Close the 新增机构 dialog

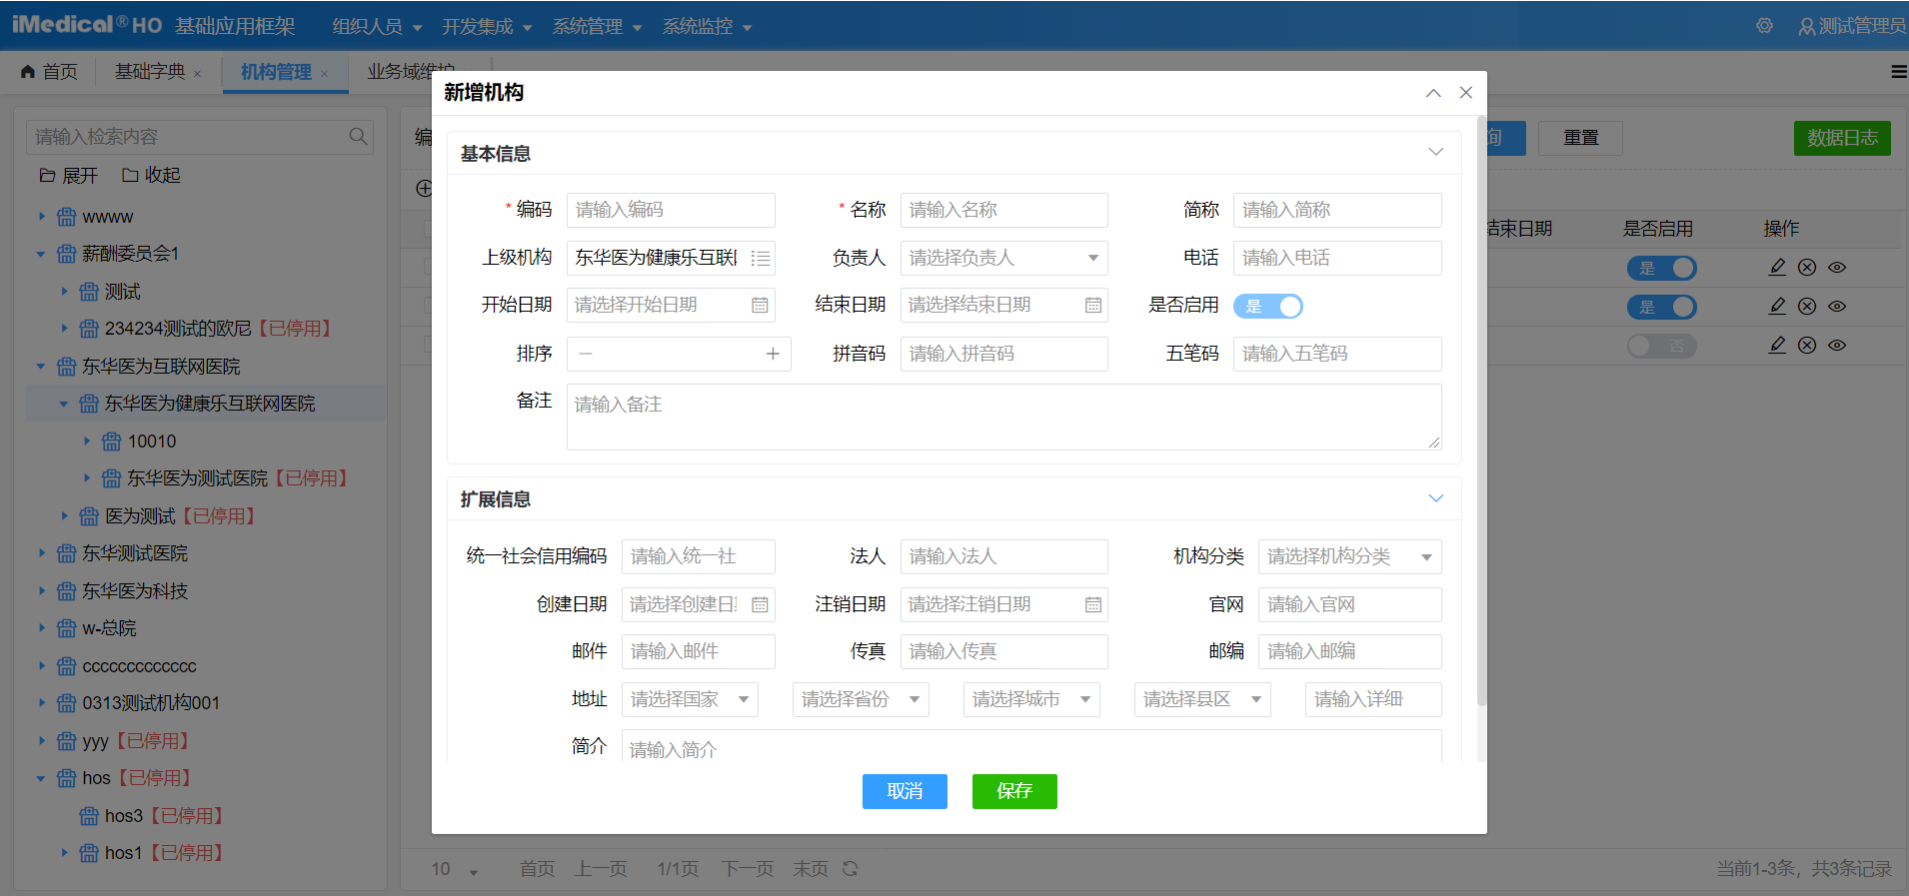[1466, 93]
